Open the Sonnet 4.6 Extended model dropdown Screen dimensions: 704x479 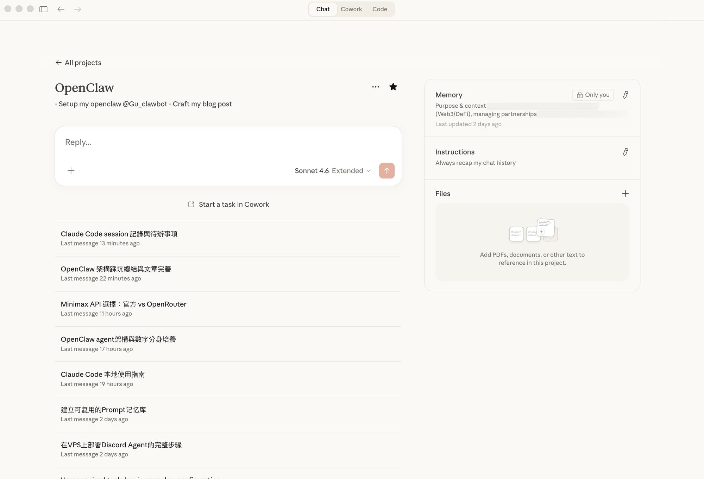coord(332,171)
